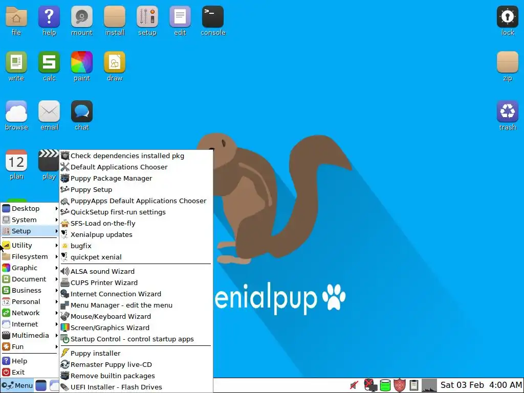Expand the Desktop submenu
524x393 pixels.
point(30,209)
